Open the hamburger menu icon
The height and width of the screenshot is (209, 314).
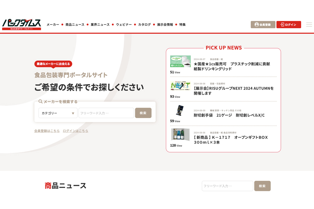[309, 25]
